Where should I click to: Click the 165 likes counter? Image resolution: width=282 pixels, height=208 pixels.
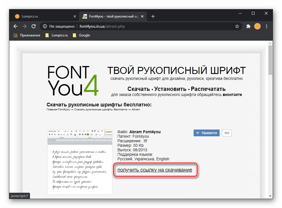tap(227, 133)
